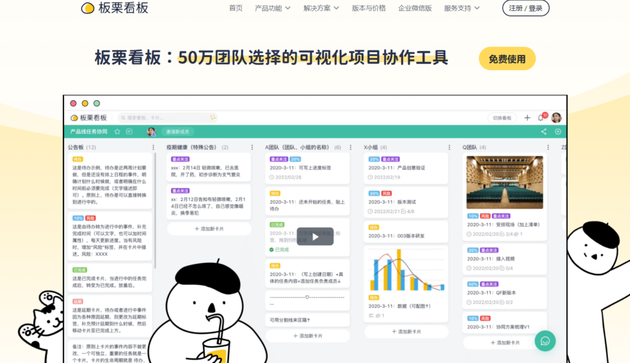This screenshot has width=630, height=363.
Task: Expand the 服务支持 dropdown
Action: tap(458, 9)
